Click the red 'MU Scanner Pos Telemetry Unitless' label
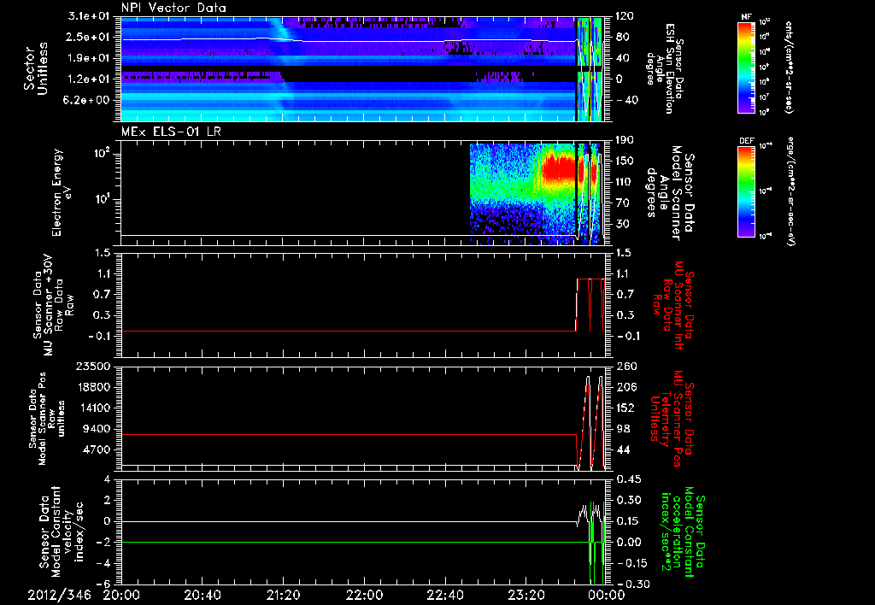Image resolution: width=875 pixels, height=605 pixels. 672,419
